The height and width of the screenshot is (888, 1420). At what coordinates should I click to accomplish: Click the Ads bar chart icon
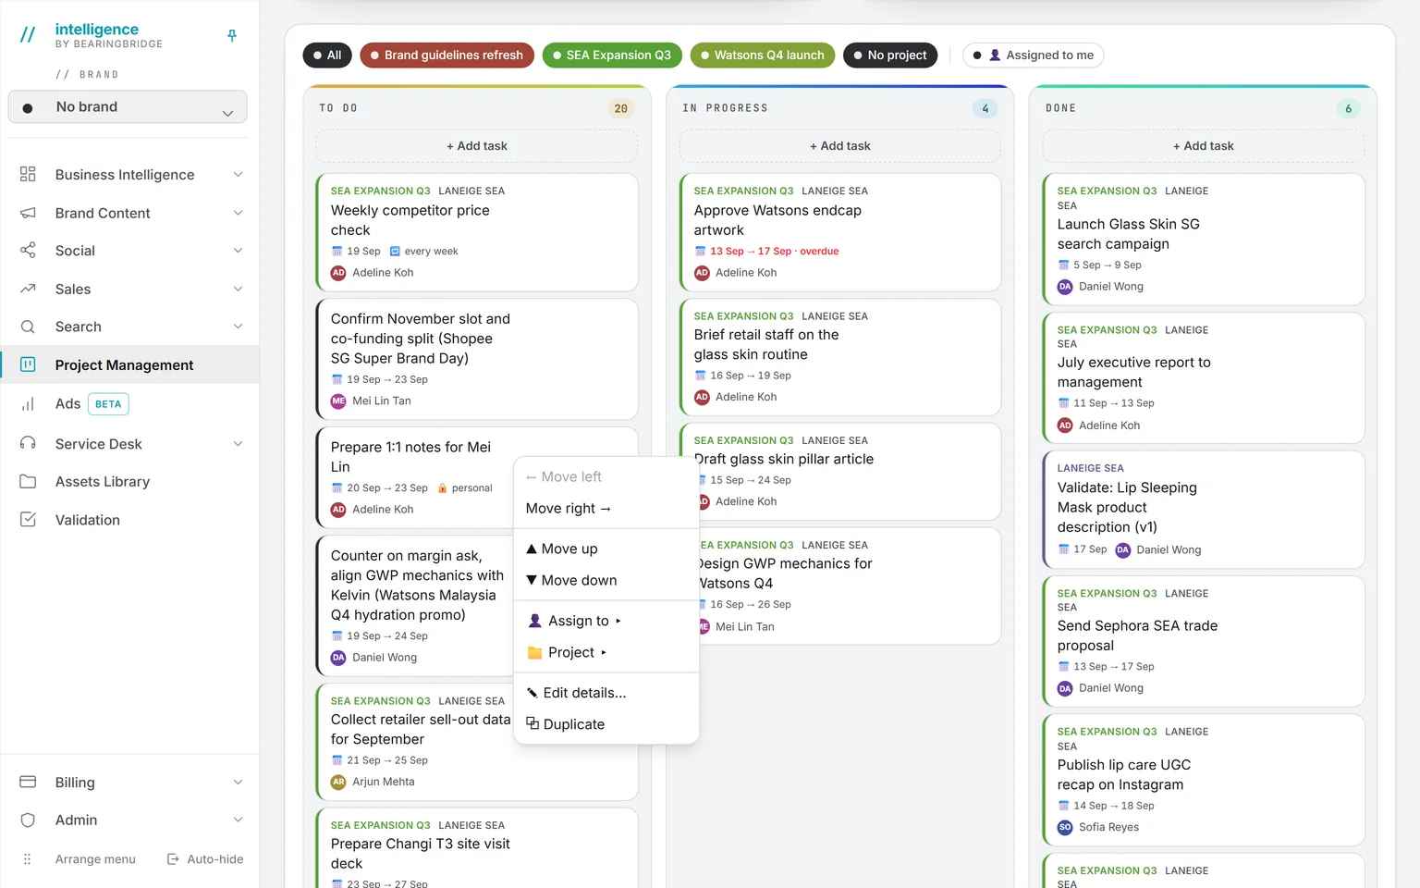point(28,403)
